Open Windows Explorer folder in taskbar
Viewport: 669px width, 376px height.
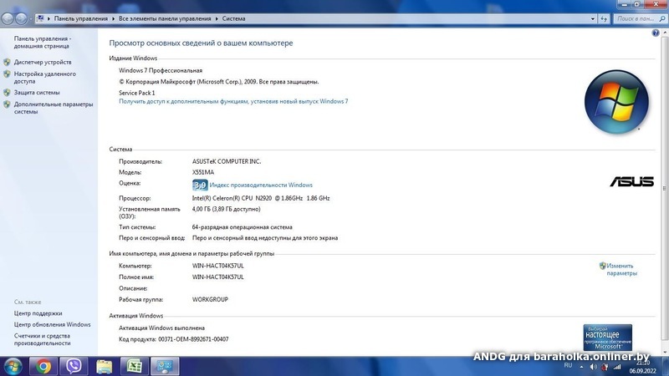pos(104,367)
